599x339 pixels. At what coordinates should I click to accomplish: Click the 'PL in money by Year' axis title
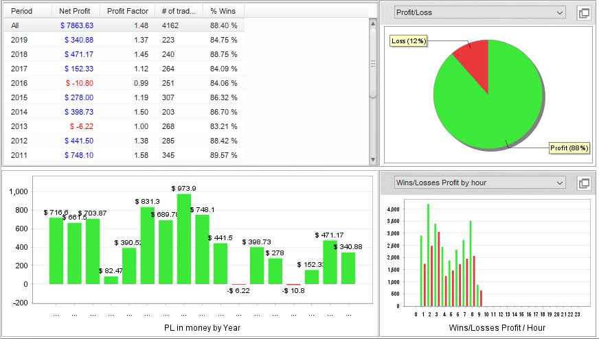pyautogui.click(x=203, y=328)
